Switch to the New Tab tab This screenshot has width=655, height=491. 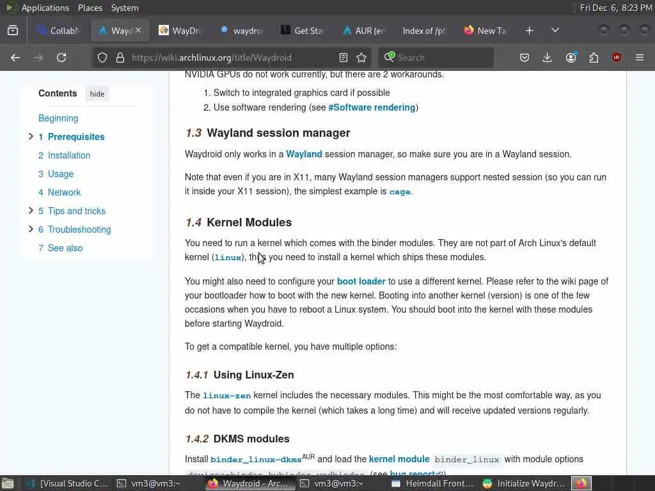485,31
